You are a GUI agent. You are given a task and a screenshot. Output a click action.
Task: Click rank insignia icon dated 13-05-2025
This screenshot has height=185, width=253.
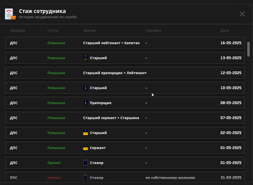(x=85, y=58)
